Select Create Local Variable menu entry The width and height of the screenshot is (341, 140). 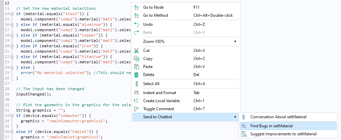coord(161,101)
